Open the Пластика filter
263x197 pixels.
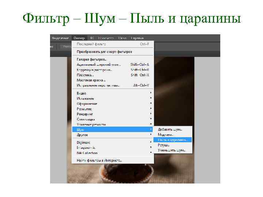pos(113,75)
